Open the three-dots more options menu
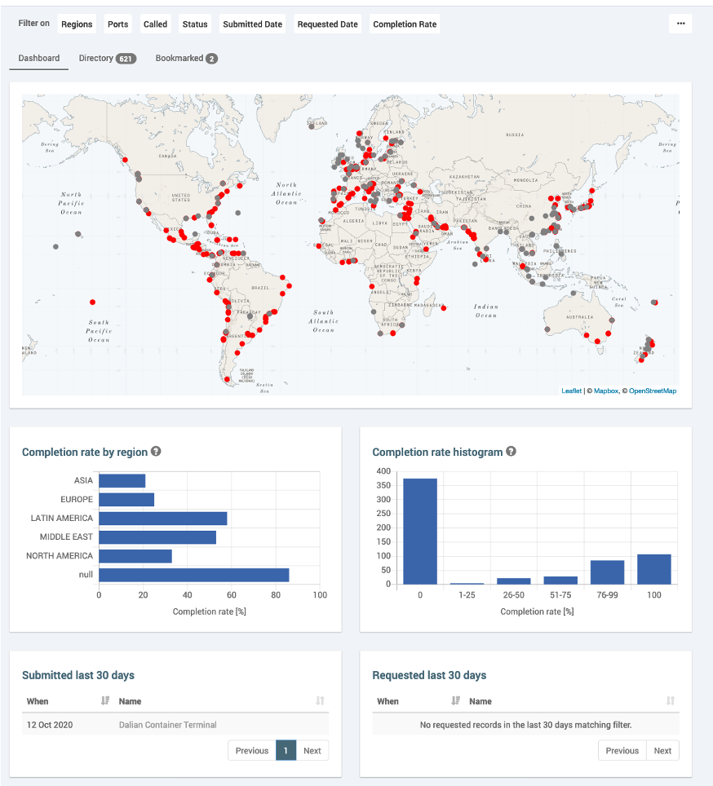 [x=680, y=24]
